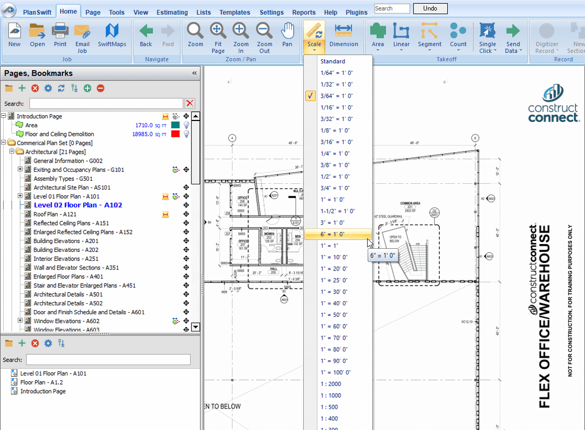This screenshot has width=585, height=430.
Task: Activate the Pan hand tool
Action: [287, 31]
